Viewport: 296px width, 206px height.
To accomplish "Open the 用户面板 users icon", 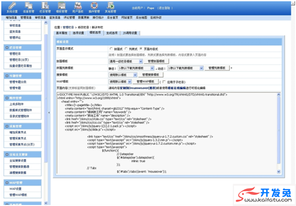I will [x=78, y=7].
